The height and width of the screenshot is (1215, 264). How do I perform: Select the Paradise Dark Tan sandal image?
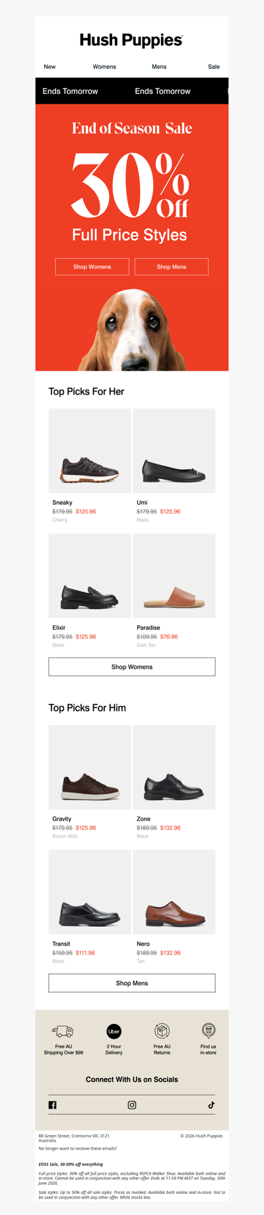[174, 576]
